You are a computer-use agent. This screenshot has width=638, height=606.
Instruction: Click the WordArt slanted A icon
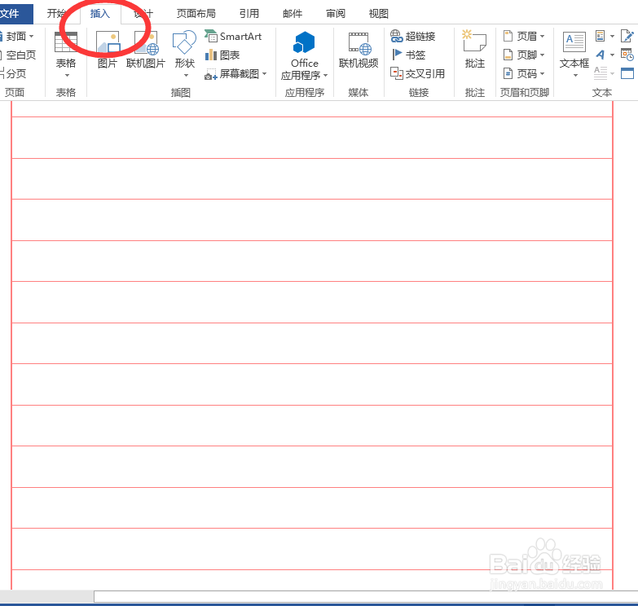pos(601,55)
